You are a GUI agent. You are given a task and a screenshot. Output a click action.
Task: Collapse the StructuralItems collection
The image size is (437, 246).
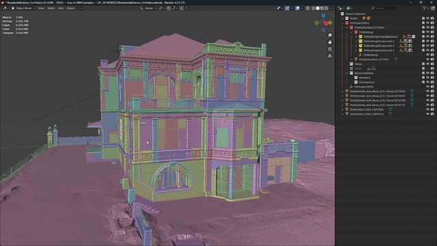click(347, 73)
